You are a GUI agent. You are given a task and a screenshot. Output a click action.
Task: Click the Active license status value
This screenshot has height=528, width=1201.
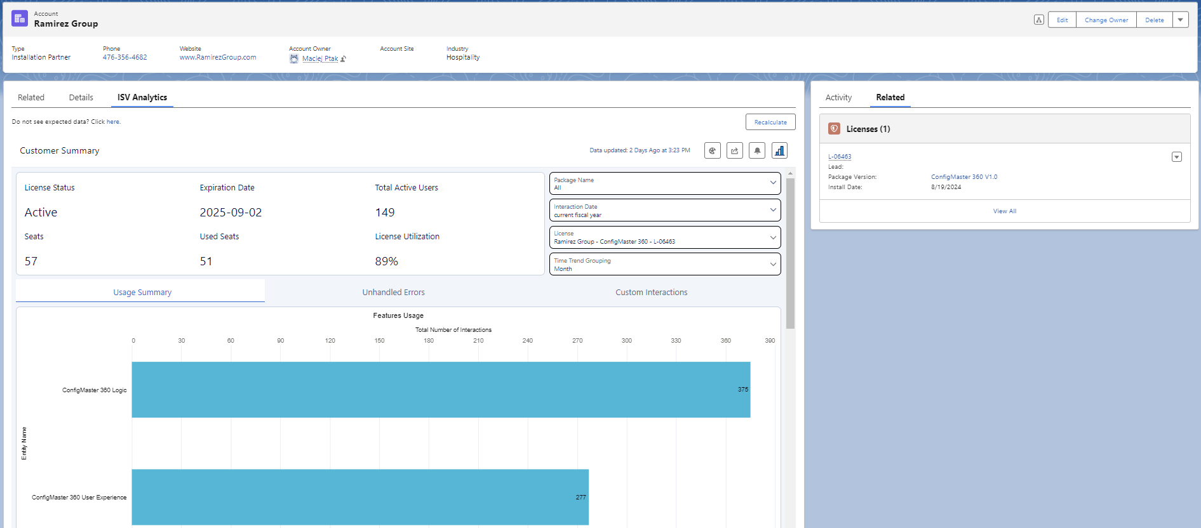coord(41,213)
